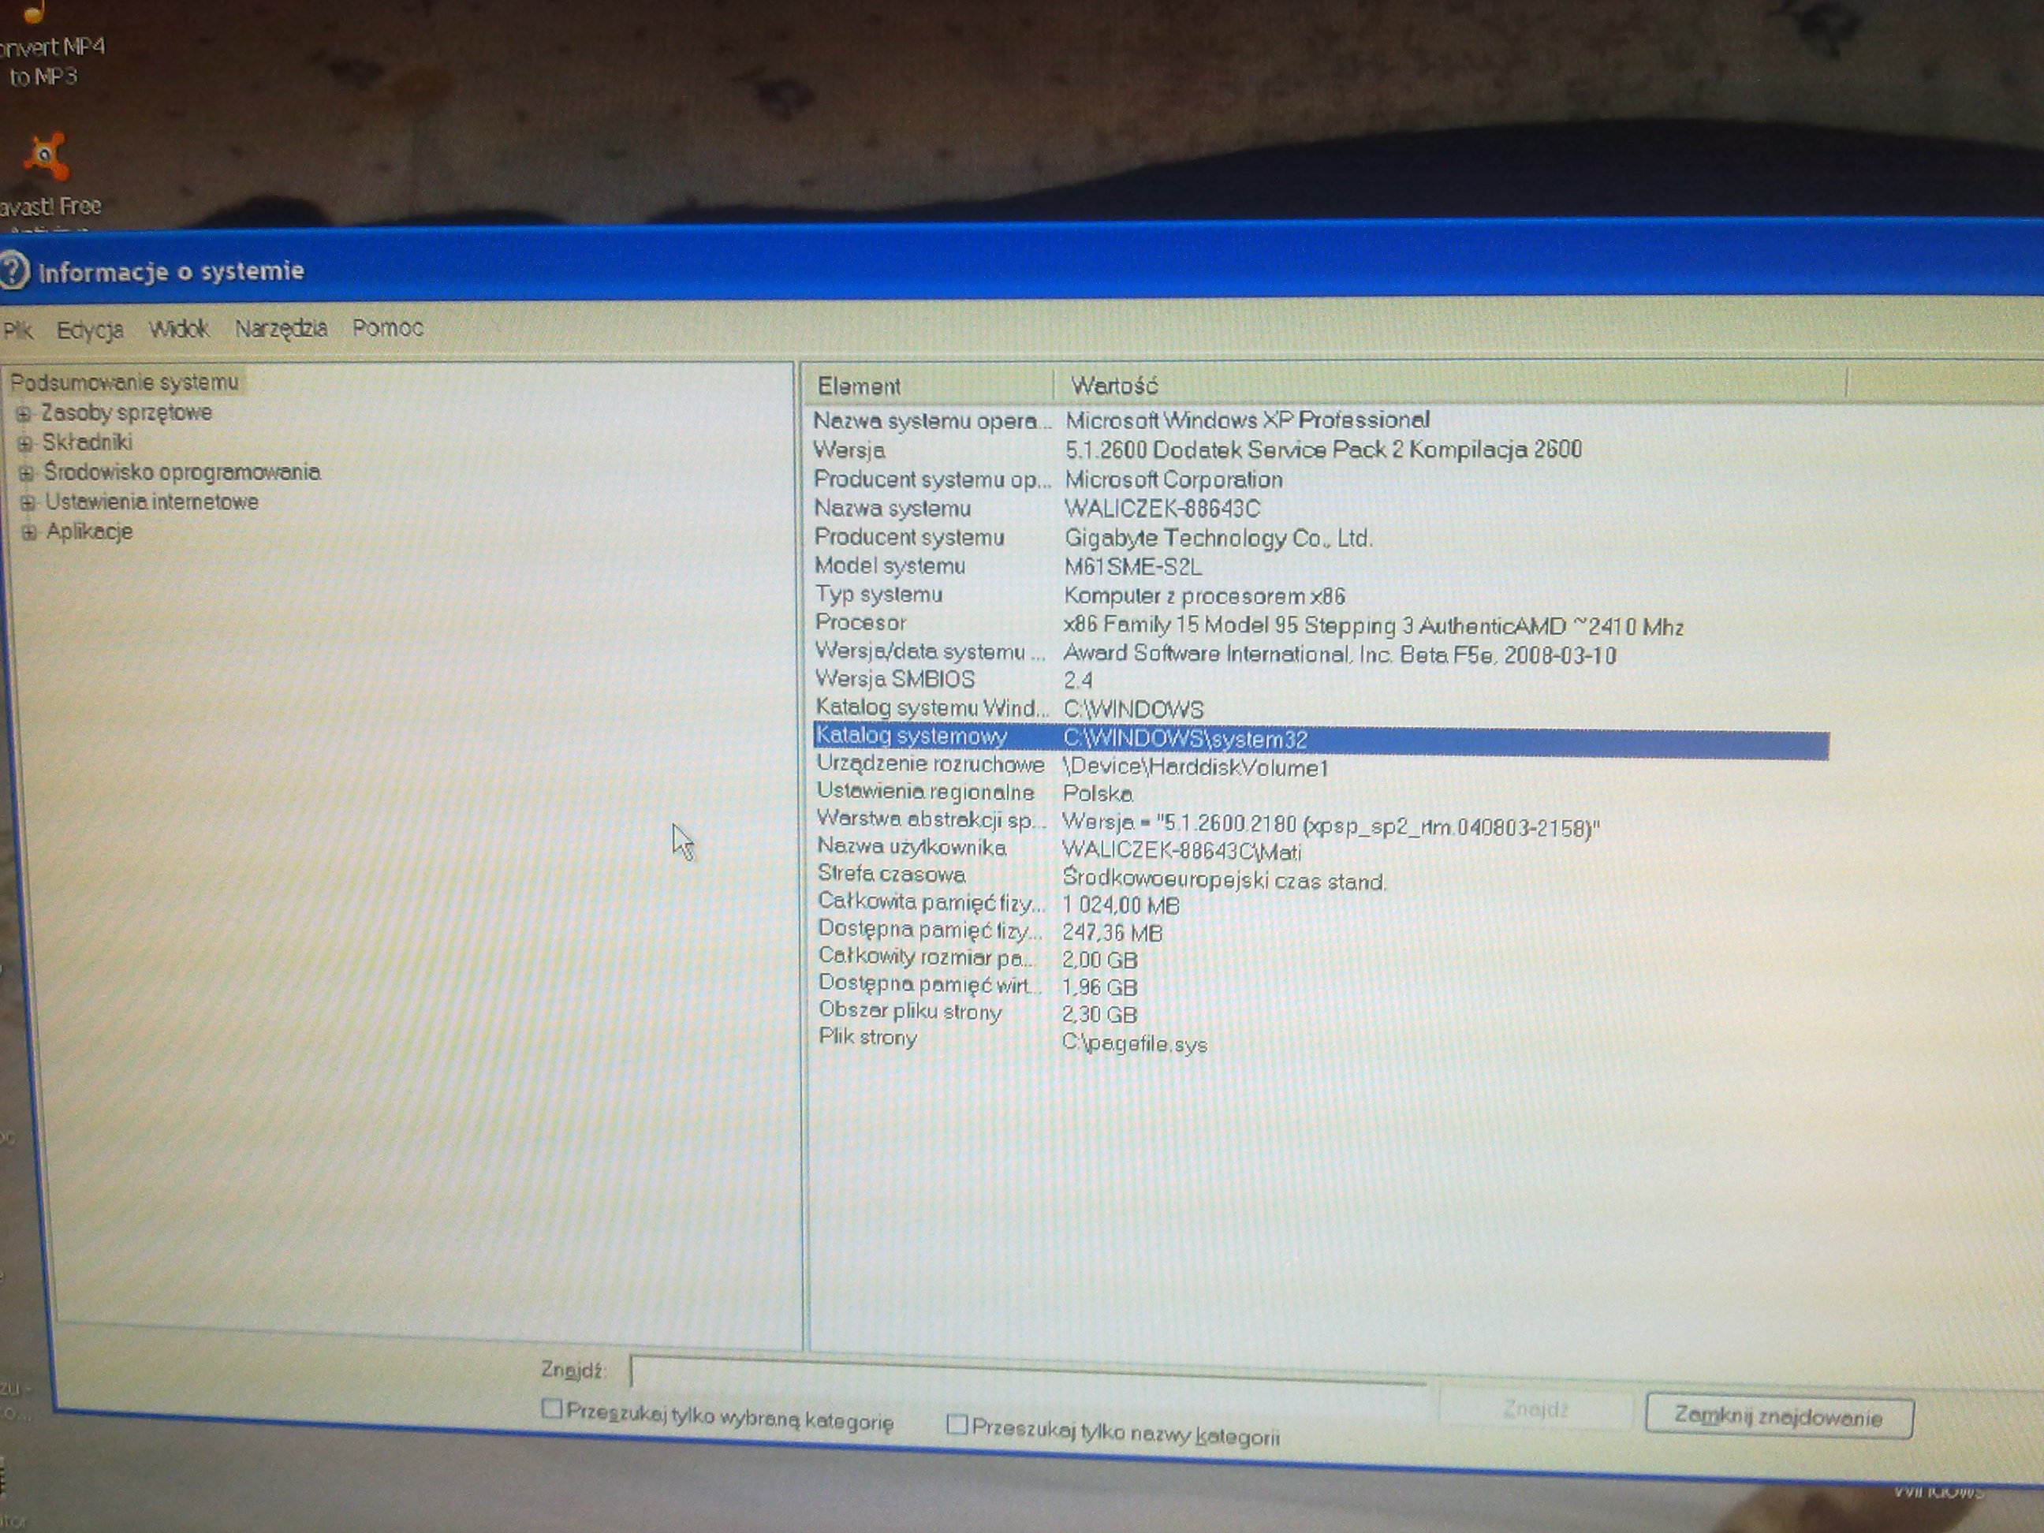Click the greyed Znajdź button
The image size is (2044, 1533).
[x=1535, y=1409]
